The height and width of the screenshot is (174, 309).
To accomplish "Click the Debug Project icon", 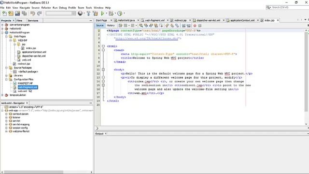I will click(x=111, y=14).
